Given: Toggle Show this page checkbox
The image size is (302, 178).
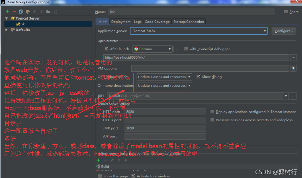Looking at the screenshot, I should (100, 176).
